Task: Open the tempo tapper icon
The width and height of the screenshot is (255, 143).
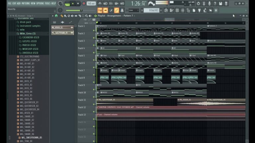Action: point(205,10)
